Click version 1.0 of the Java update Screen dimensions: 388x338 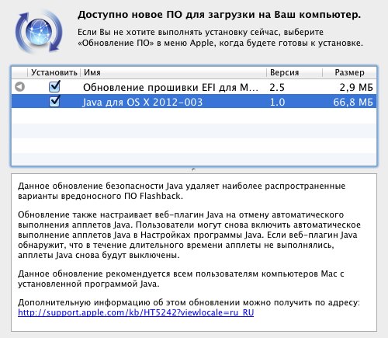(277, 102)
